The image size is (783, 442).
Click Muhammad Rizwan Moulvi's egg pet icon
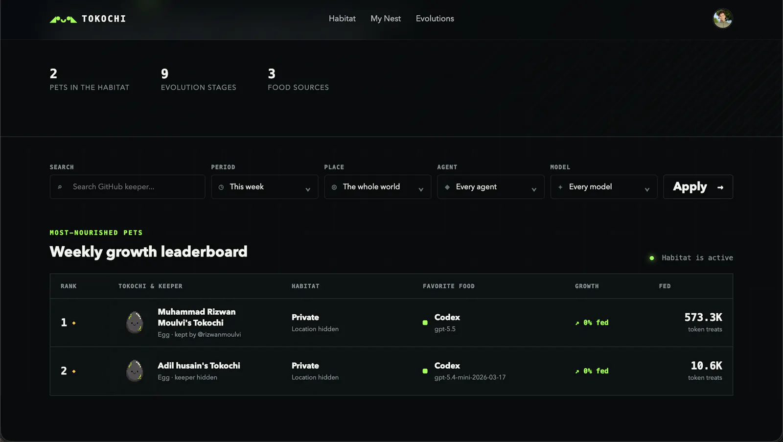click(x=135, y=323)
